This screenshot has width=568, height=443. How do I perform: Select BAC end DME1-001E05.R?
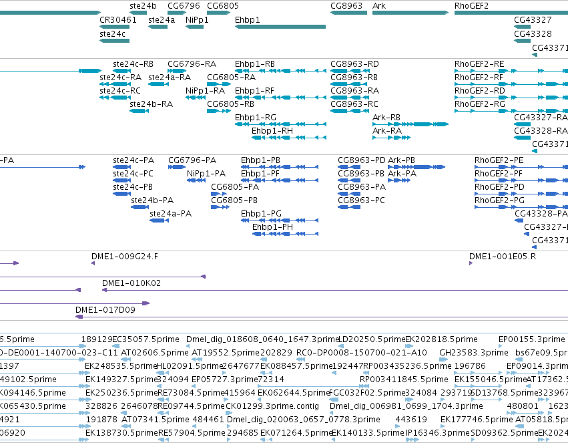click(x=503, y=257)
